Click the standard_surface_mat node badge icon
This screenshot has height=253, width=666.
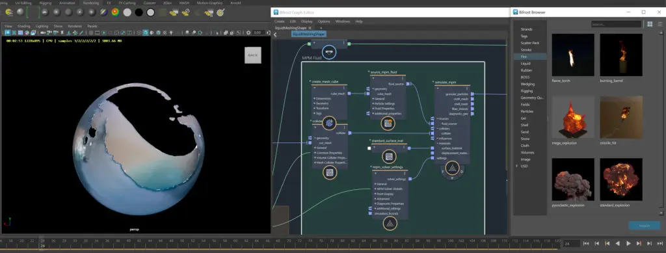pos(388,157)
